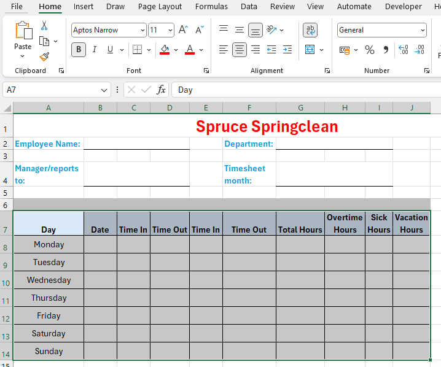This screenshot has height=367, width=441.
Task: Click the Insert Function fx icon
Action: (161, 90)
